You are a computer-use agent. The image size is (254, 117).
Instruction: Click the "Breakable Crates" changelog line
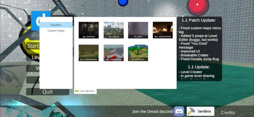pos(193,55)
